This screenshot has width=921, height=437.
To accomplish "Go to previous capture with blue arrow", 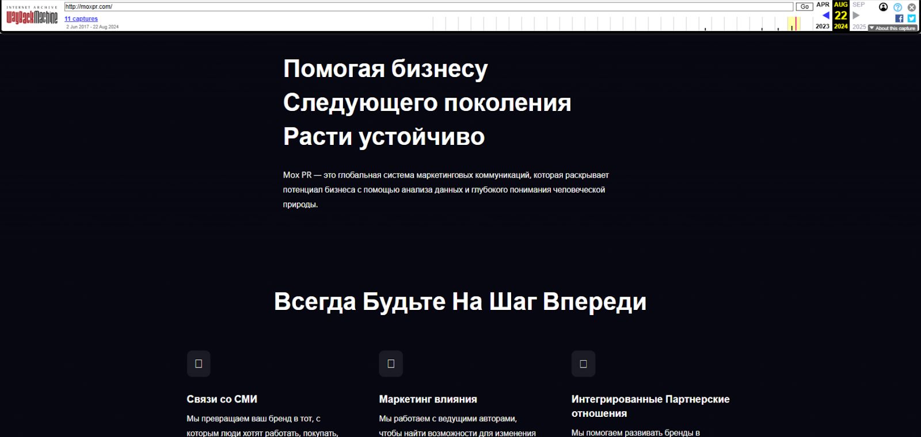I will pyautogui.click(x=825, y=16).
